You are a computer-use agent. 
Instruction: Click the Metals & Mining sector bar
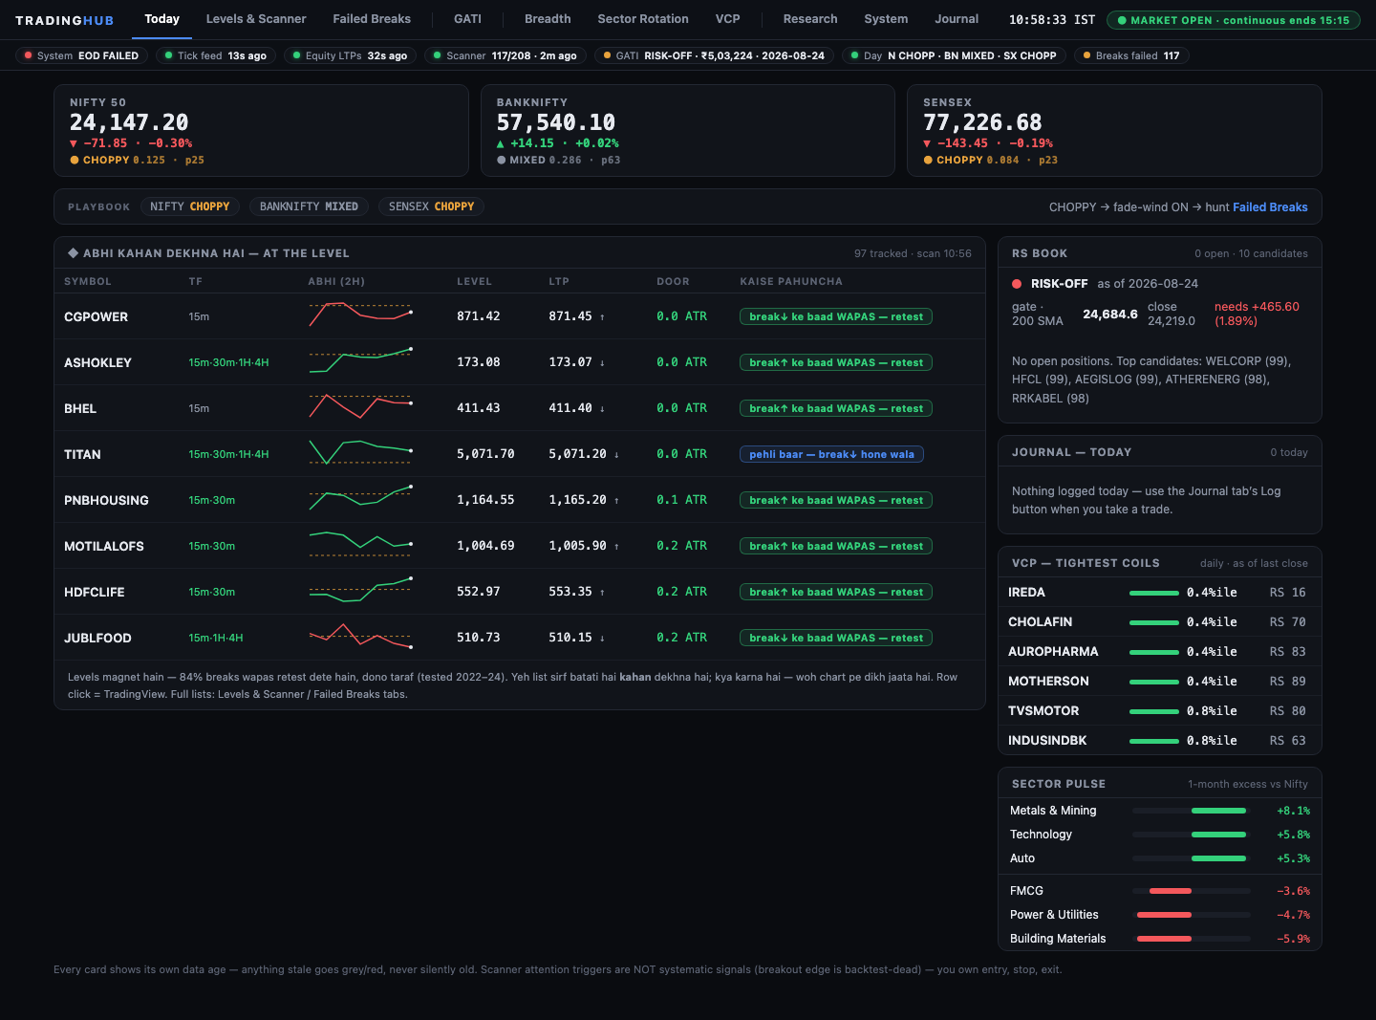pyautogui.click(x=1191, y=811)
